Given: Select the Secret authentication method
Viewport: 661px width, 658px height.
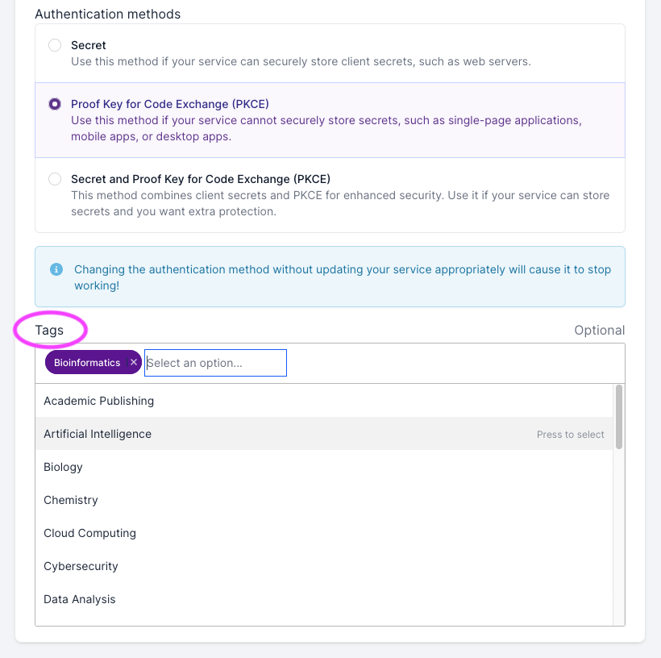Looking at the screenshot, I should tap(54, 45).
